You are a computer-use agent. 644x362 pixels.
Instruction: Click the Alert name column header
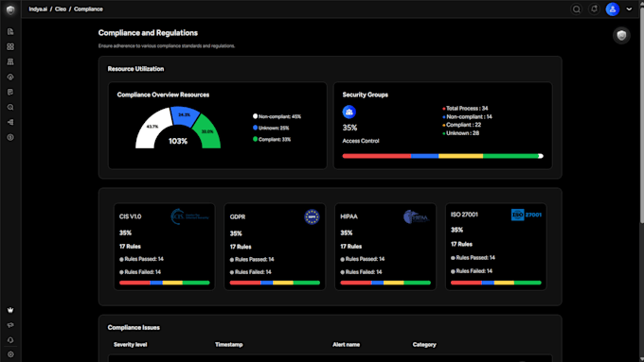(x=347, y=344)
